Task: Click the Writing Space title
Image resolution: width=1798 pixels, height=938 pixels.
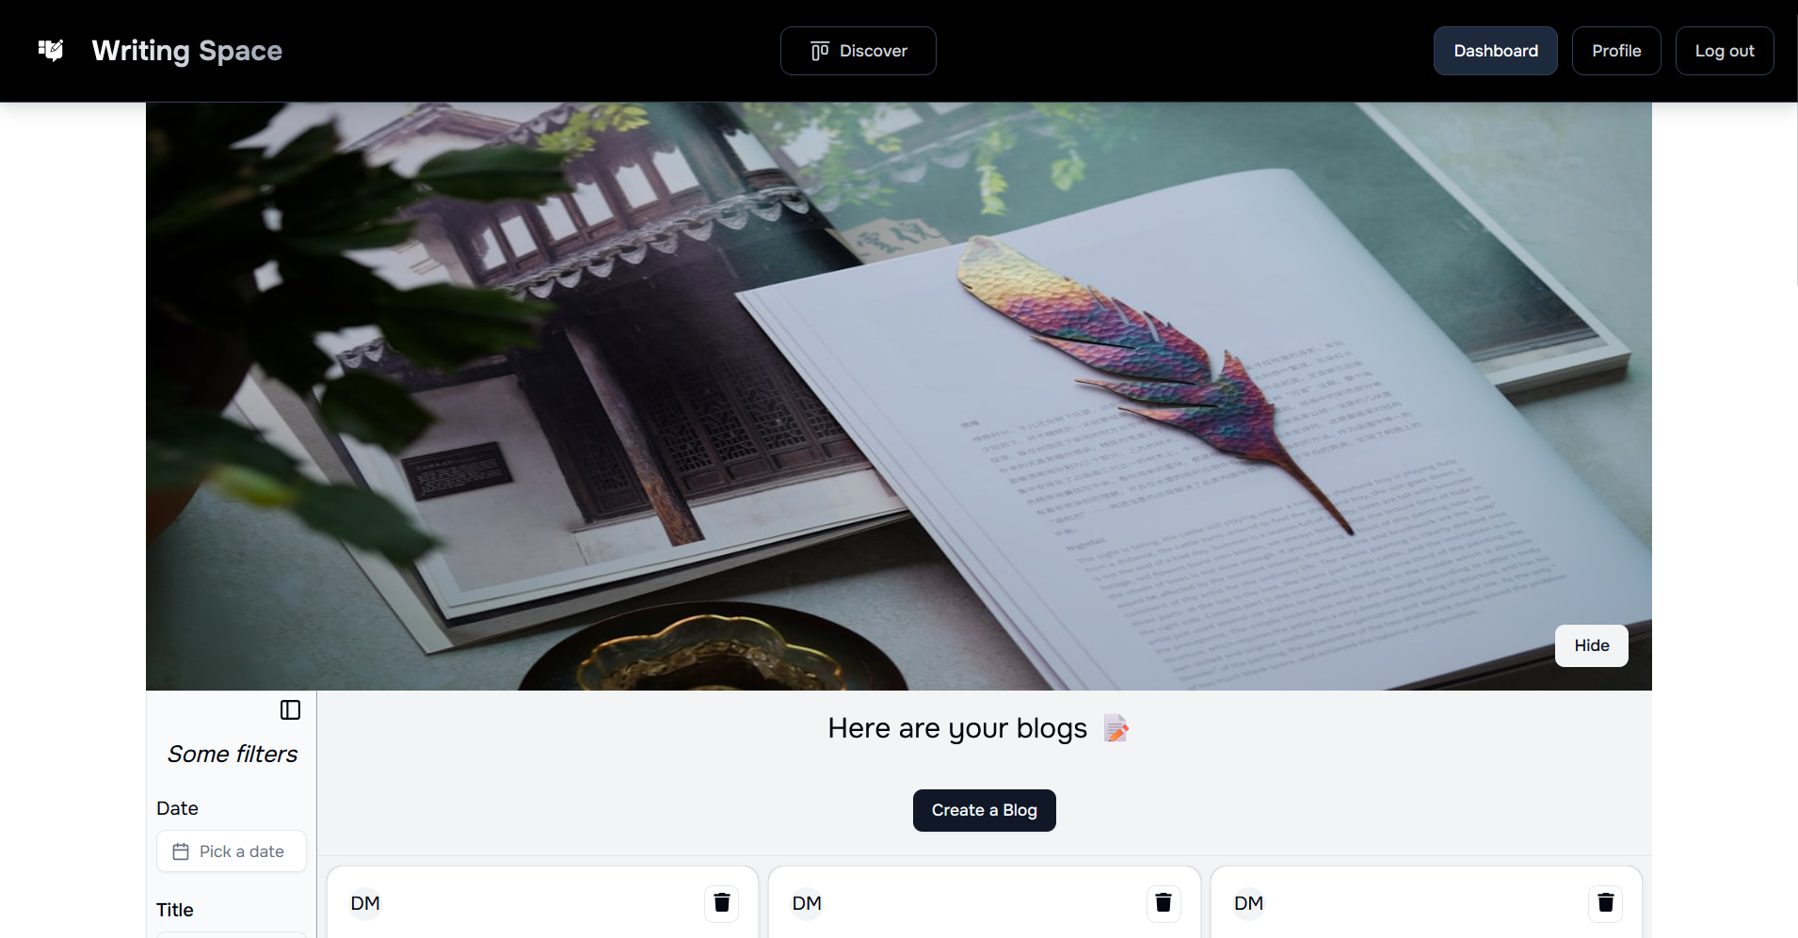Action: pos(187,51)
